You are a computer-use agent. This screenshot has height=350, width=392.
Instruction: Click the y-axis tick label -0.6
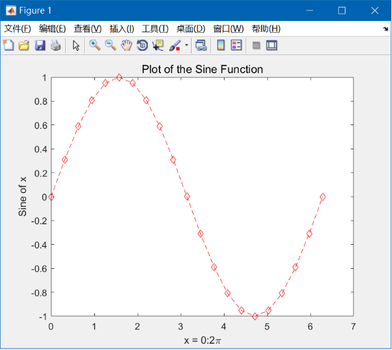click(39, 269)
